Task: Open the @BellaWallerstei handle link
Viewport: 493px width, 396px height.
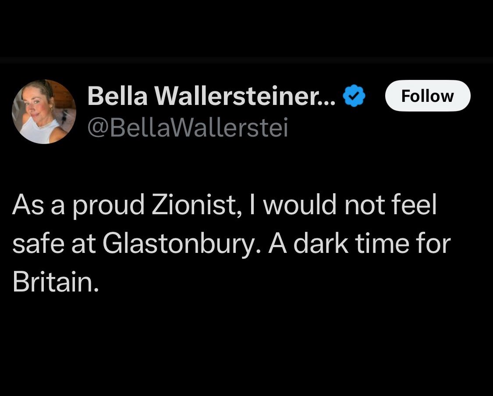Action: (x=188, y=128)
